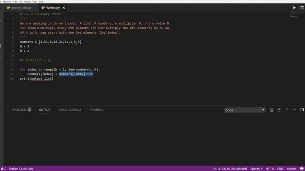The width and height of the screenshot is (305, 171).
Task: Click the warnings count in status bar
Action: (3, 169)
